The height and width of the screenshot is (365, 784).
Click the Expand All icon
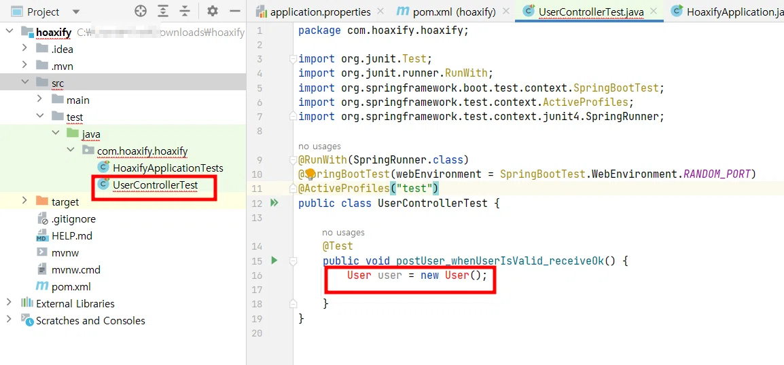click(x=163, y=11)
